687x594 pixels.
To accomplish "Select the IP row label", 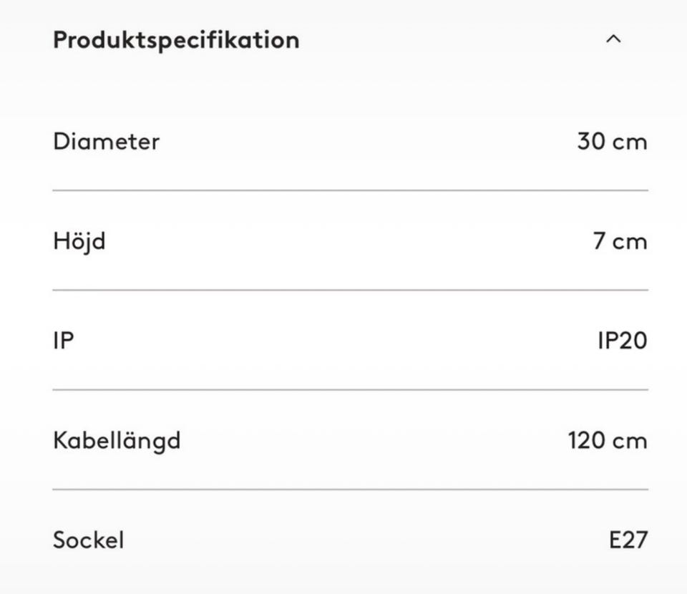I will tap(63, 340).
